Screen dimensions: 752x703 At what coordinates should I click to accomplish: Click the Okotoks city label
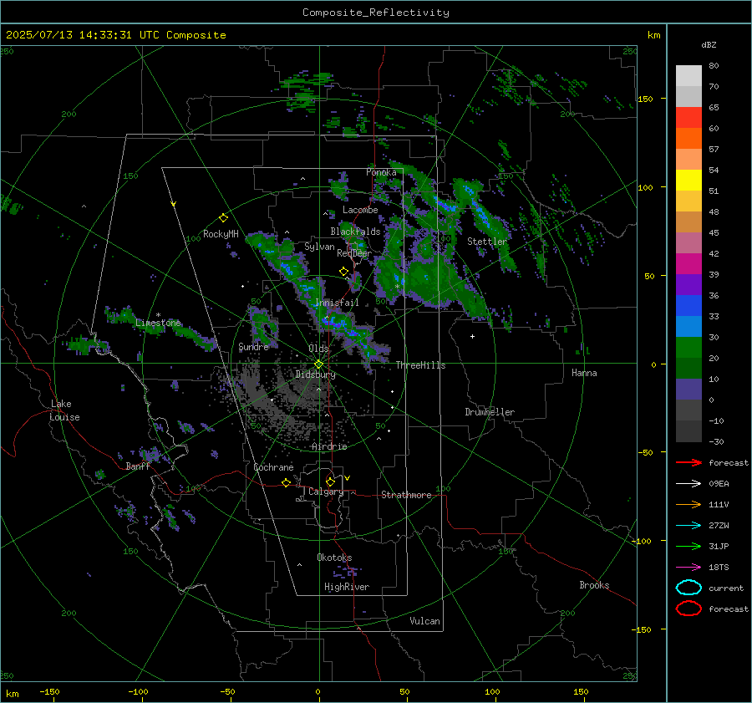pyautogui.click(x=334, y=558)
